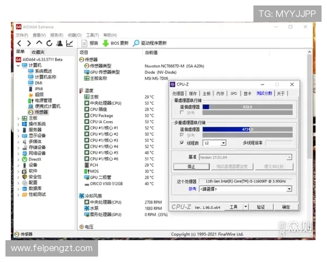Click the refresh icon in AIDA64 toolbar
Screen dimensions: 327x262
click(x=49, y=43)
